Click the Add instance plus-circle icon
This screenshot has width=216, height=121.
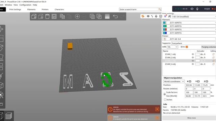pos(77,16)
